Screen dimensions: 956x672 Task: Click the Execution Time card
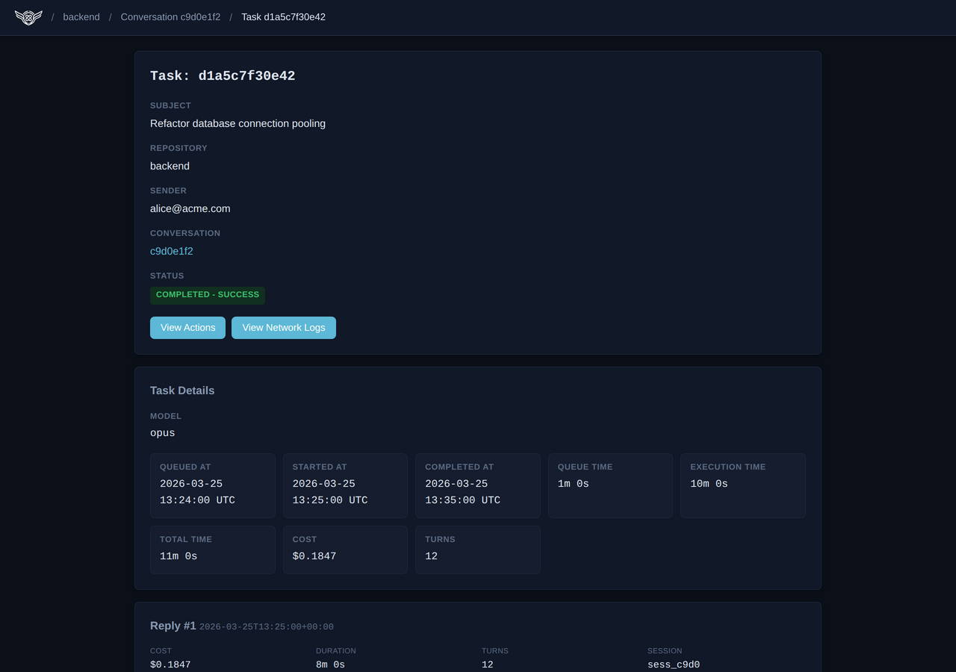[742, 485]
